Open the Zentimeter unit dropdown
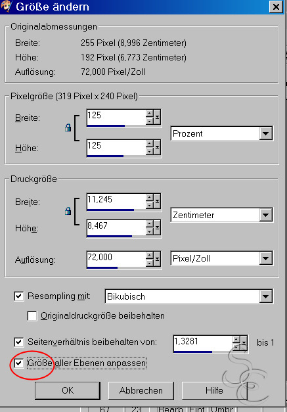287x412 pixels. (x=265, y=215)
